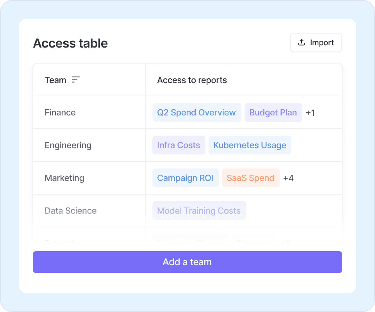This screenshot has height=312, width=375.
Task: Open the Model Training Costs tag
Action: pos(199,211)
